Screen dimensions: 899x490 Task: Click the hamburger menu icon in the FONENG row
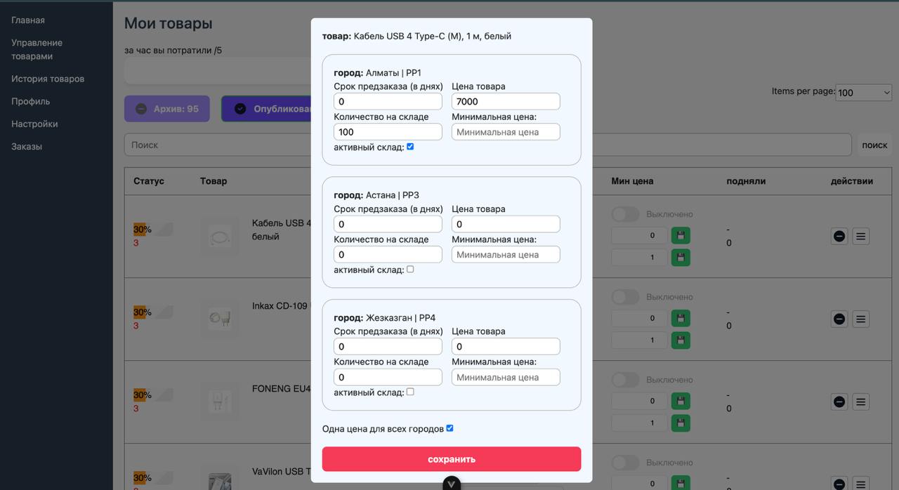point(860,402)
